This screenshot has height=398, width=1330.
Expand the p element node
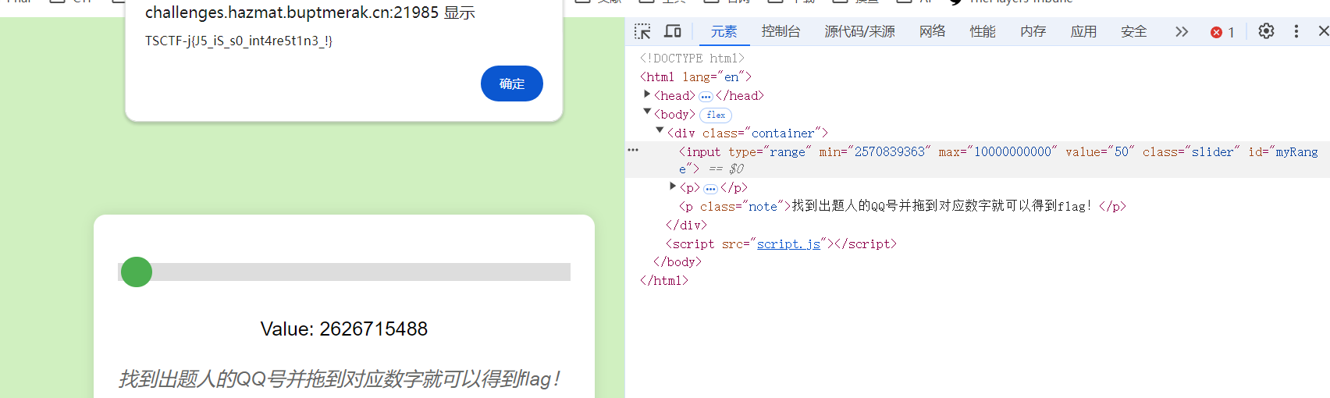click(x=673, y=187)
